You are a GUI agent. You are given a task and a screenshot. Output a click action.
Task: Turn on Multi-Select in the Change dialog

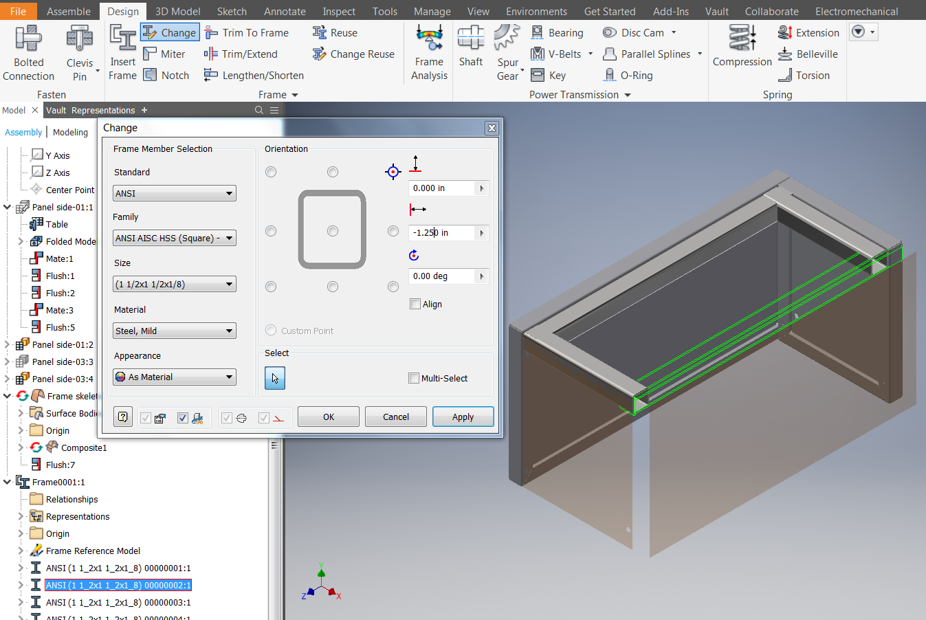[413, 377]
